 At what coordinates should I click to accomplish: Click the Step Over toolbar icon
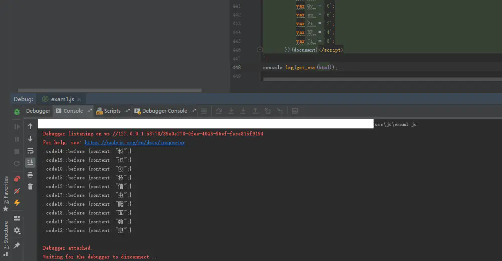[x=219, y=111]
